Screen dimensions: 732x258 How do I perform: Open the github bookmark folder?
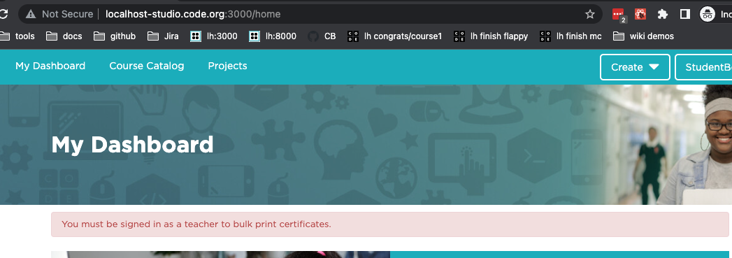[x=115, y=36]
